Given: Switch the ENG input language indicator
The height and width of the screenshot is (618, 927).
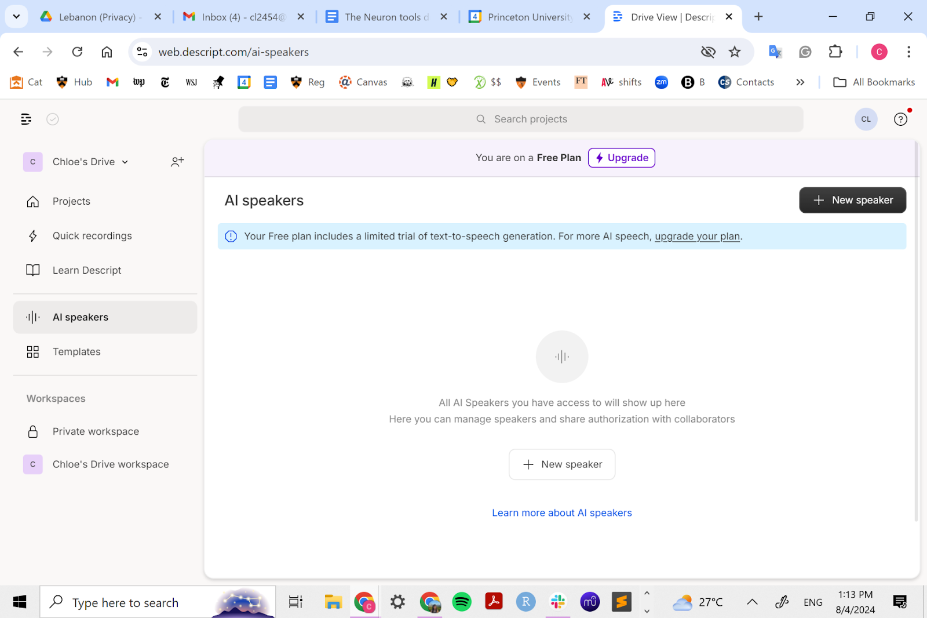Looking at the screenshot, I should [x=813, y=602].
